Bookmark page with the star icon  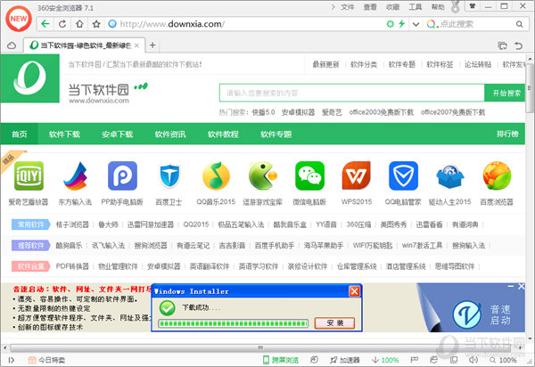tap(96, 24)
